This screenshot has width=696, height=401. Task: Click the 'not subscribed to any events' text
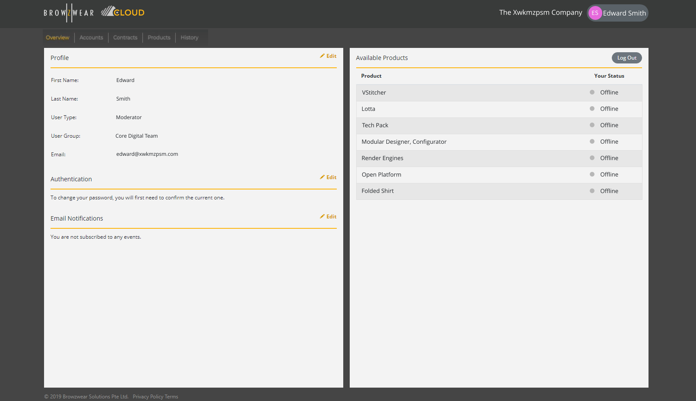tap(96, 237)
